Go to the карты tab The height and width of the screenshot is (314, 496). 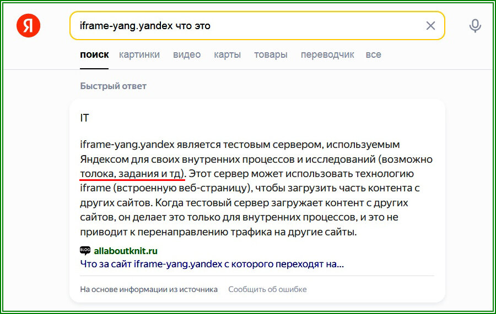pyautogui.click(x=227, y=54)
